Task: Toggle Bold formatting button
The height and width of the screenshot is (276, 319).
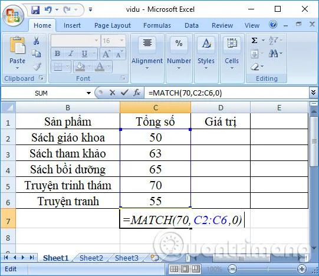Action: pos(57,54)
